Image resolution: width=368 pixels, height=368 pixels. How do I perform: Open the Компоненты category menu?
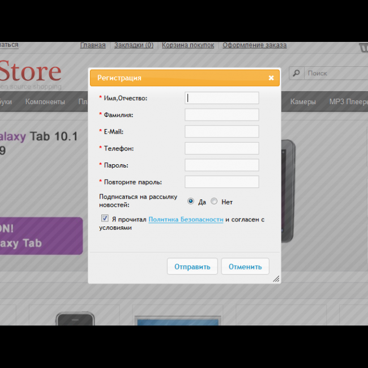coord(45,102)
